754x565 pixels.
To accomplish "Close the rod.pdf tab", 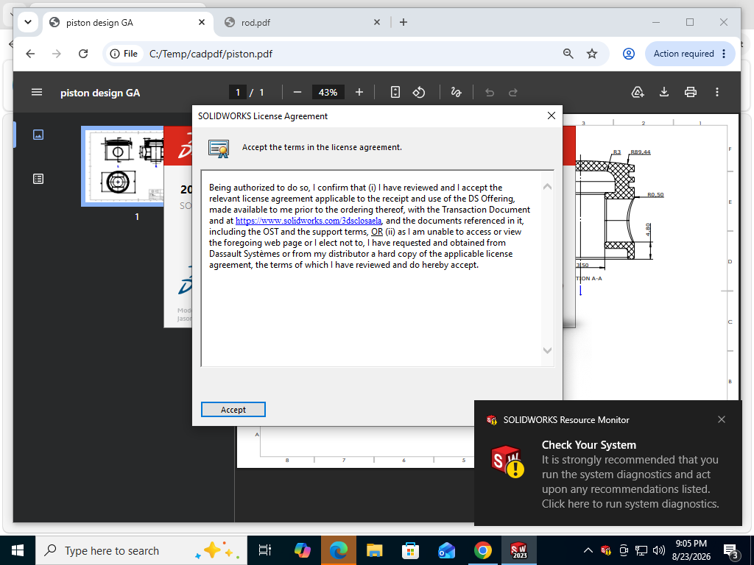I will tap(377, 22).
